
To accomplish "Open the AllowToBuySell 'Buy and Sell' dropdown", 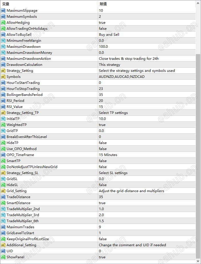I will coord(109,35).
